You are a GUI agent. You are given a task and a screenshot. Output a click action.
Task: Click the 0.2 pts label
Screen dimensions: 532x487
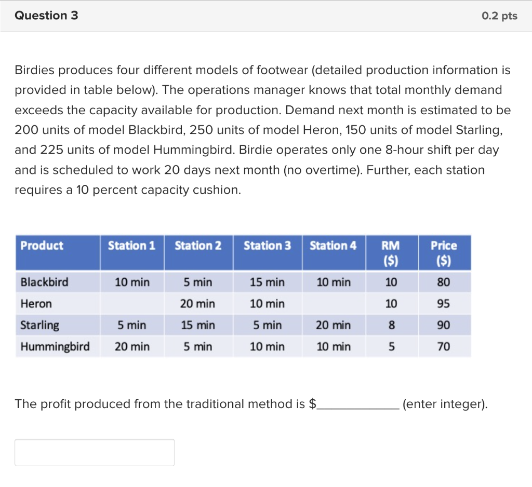pyautogui.click(x=499, y=16)
